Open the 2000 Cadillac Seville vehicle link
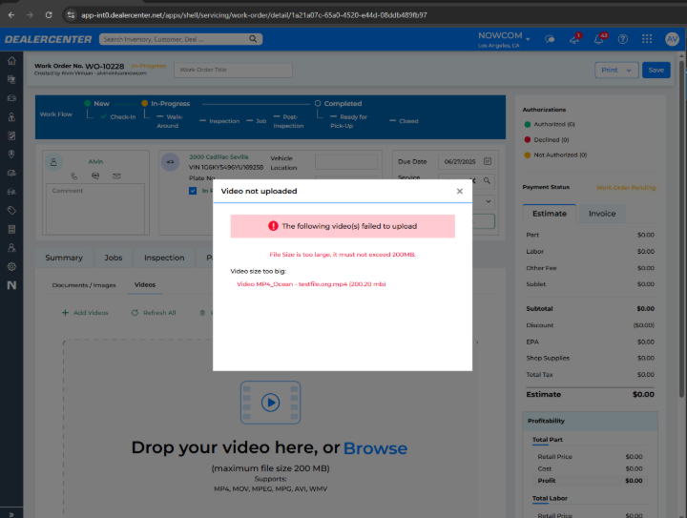 click(x=219, y=156)
